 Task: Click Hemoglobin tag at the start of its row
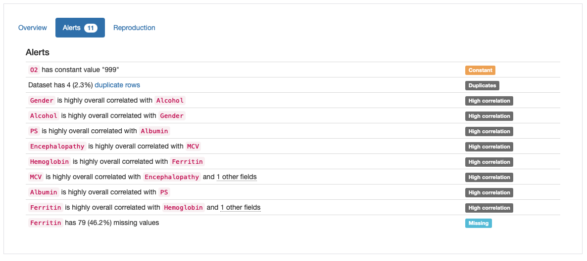49,162
